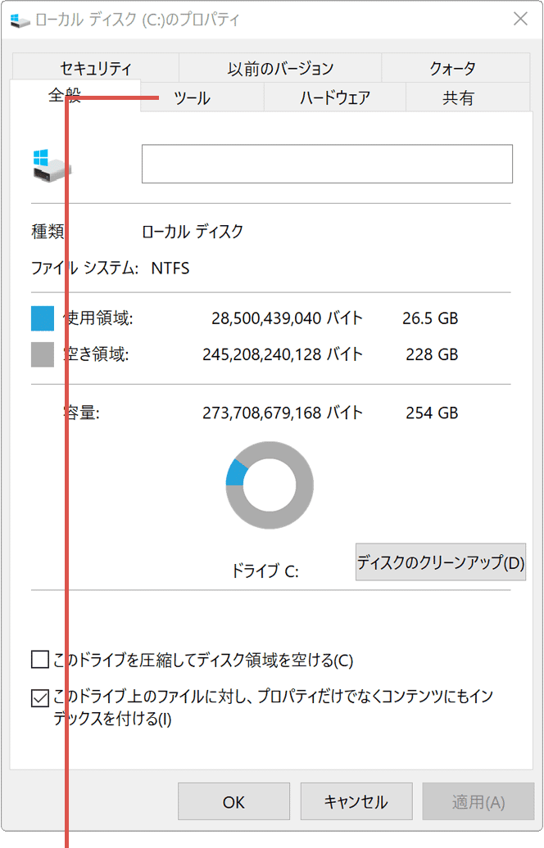This screenshot has width=544, height=848.
Task: Click the disk icon in the title bar
Action: (20, 20)
